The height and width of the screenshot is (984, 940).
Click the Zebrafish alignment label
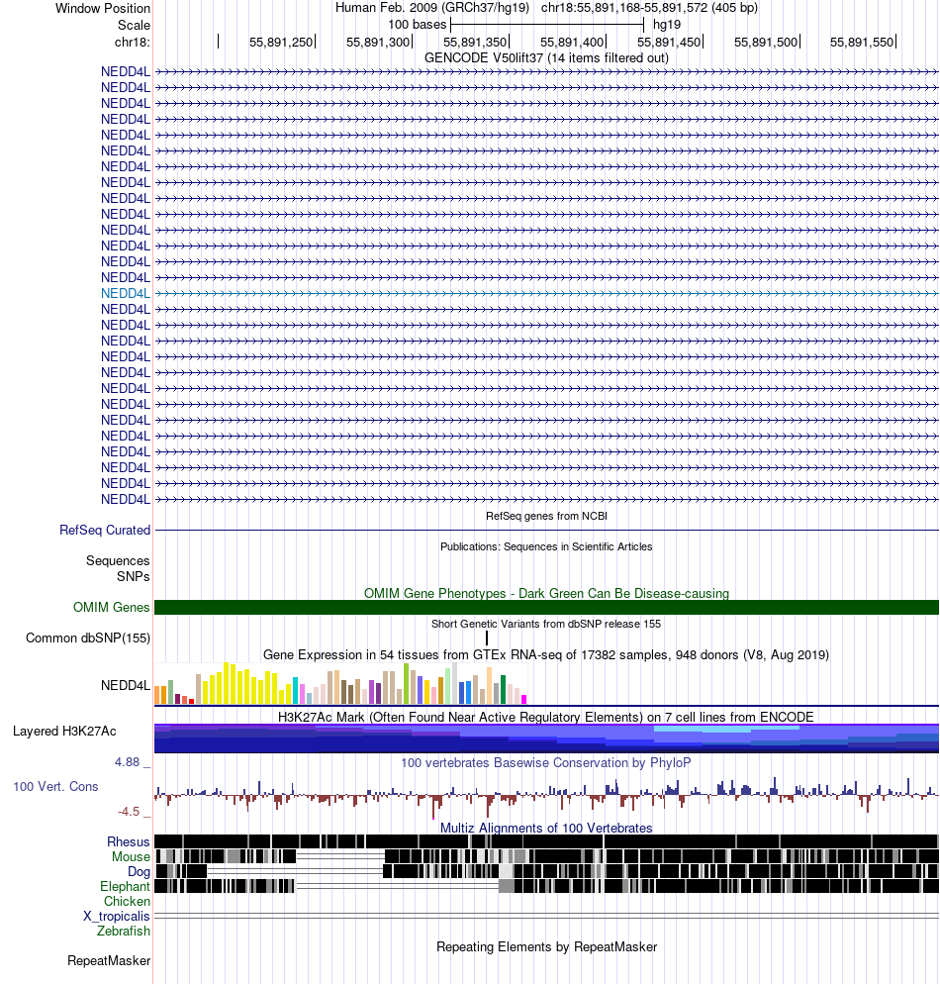(x=123, y=931)
